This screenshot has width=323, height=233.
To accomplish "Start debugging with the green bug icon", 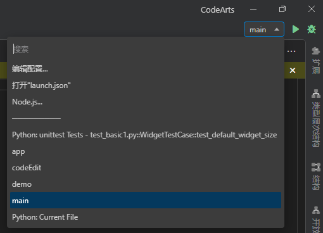I will (x=312, y=29).
